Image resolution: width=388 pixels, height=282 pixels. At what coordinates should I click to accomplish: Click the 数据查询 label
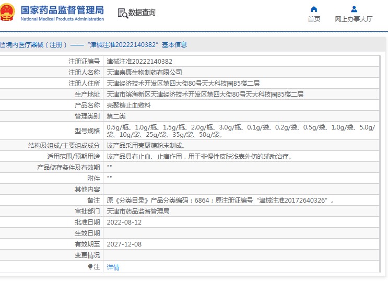[142, 13]
